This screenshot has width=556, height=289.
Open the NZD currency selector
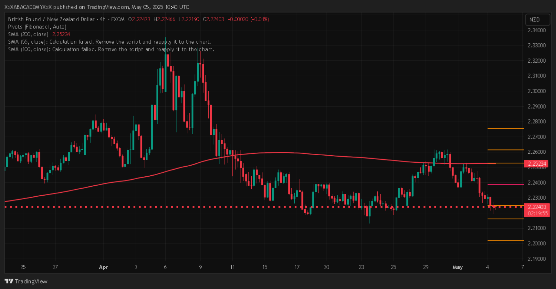[x=534, y=19]
